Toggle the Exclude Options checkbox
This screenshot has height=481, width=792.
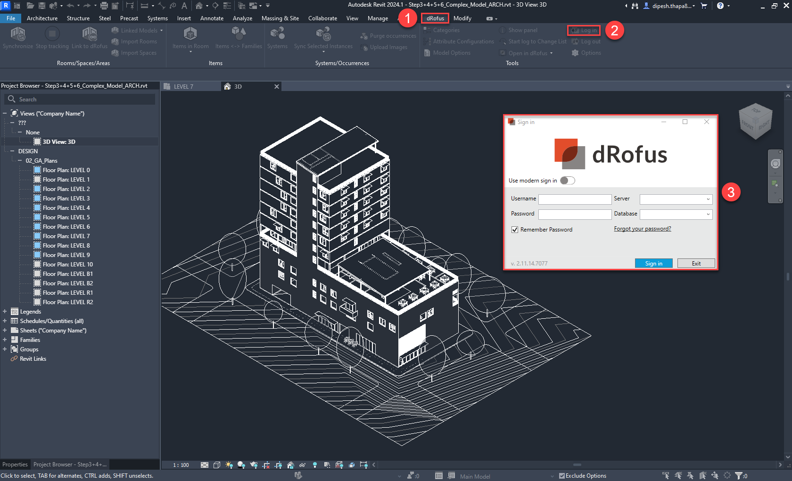pyautogui.click(x=561, y=476)
